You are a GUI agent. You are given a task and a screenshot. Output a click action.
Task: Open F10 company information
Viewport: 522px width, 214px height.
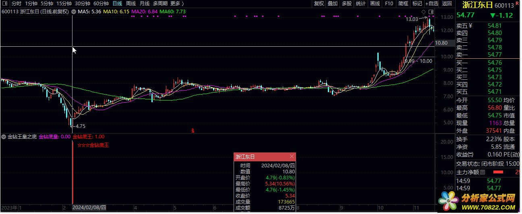pyautogui.click(x=389, y=4)
